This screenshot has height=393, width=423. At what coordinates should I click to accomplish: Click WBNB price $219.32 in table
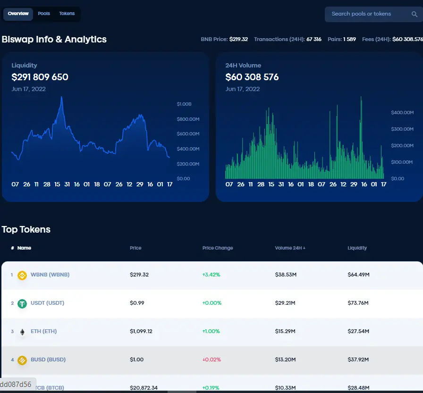click(x=139, y=275)
